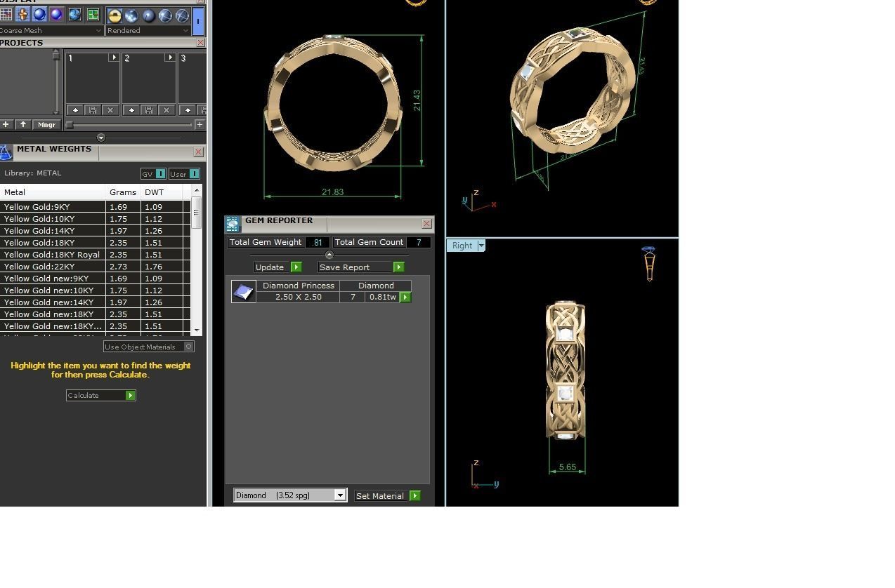Open the Coarse Mesh dropdown
This screenshot has height=588, width=895.
click(51, 31)
